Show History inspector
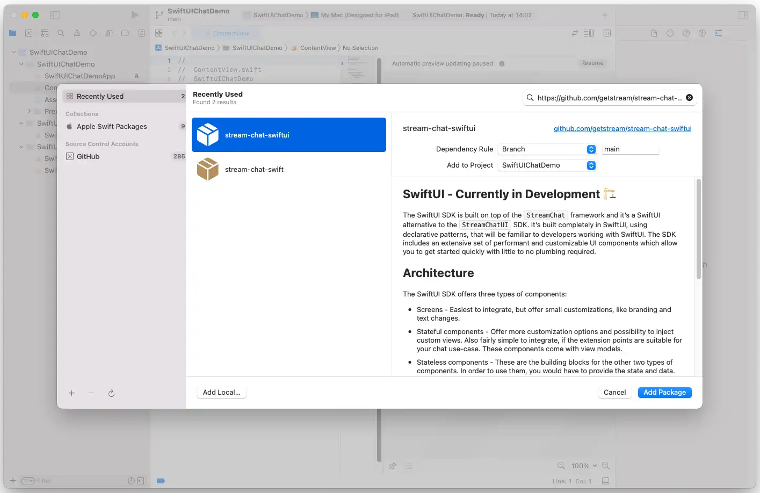Viewport: 760px width, 493px height. click(x=670, y=33)
